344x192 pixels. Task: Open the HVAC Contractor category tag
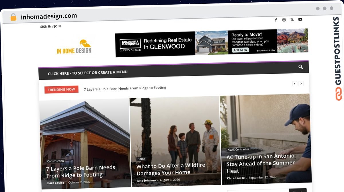[x=238, y=149]
